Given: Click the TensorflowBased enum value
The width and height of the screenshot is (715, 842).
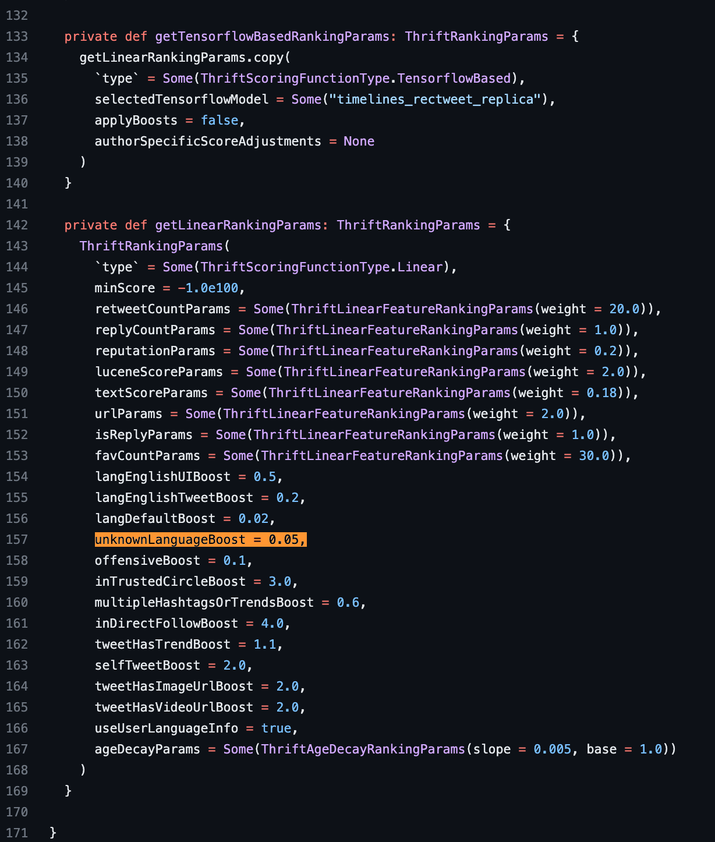Looking at the screenshot, I should point(454,79).
